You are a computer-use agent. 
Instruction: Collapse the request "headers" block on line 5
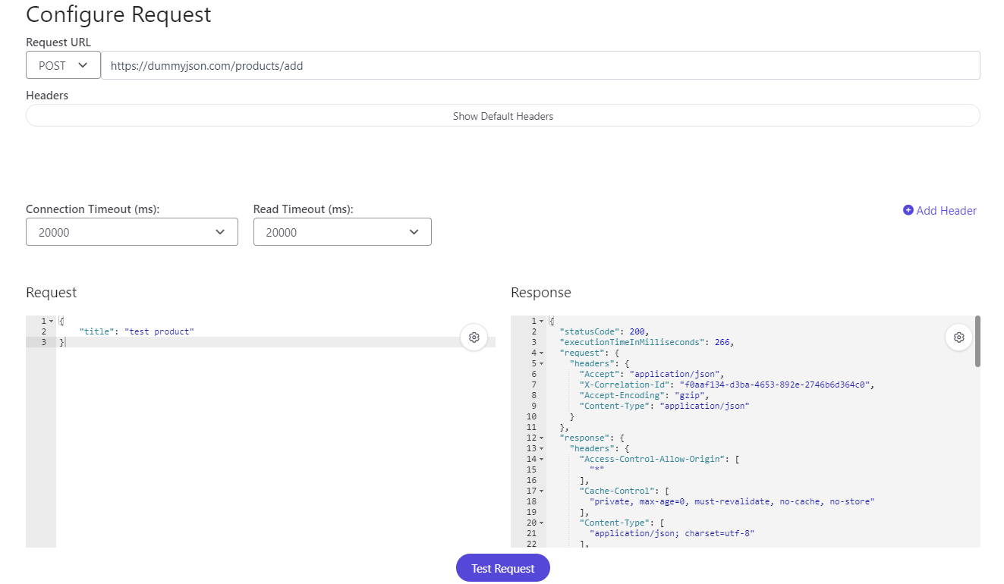click(x=541, y=364)
